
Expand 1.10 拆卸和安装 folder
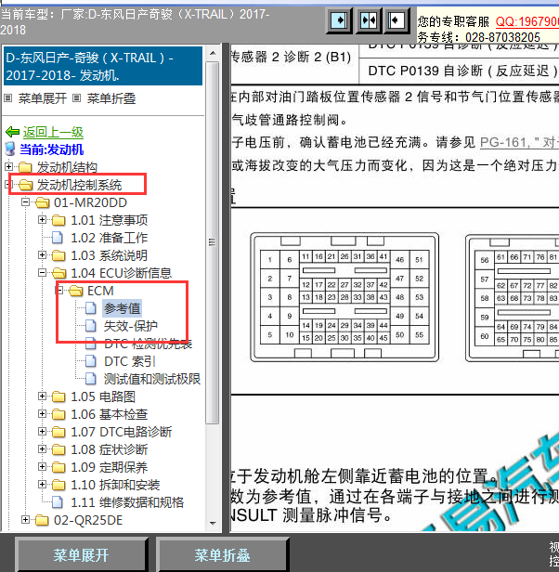(x=43, y=485)
